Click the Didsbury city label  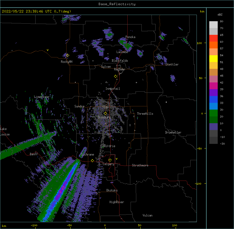tap(104, 117)
